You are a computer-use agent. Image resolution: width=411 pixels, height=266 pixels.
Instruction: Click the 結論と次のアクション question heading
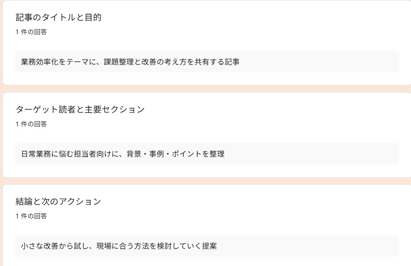(x=58, y=202)
